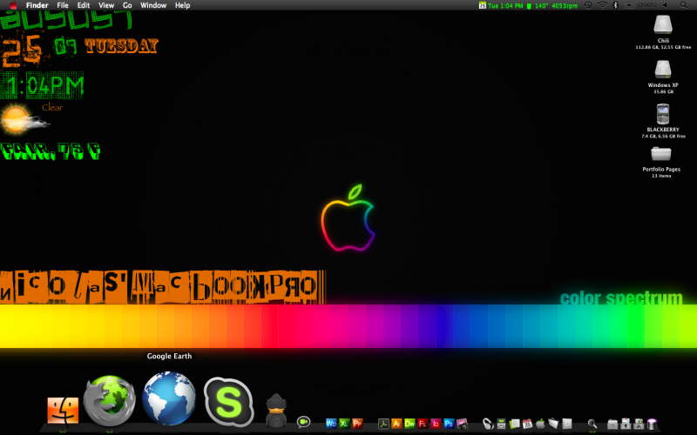Open the Windows XP drive
Screen dimensions: 697x435
pos(663,70)
